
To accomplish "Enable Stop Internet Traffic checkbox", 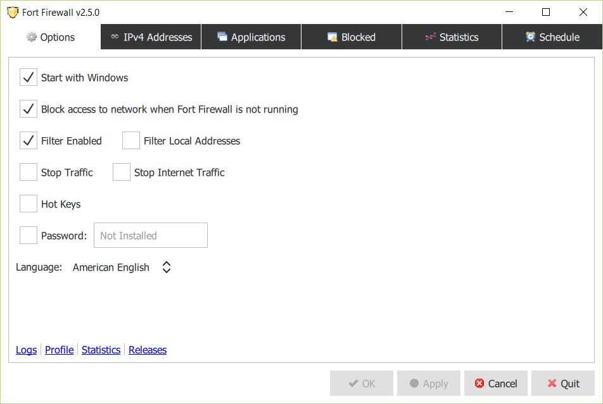I will click(x=122, y=173).
